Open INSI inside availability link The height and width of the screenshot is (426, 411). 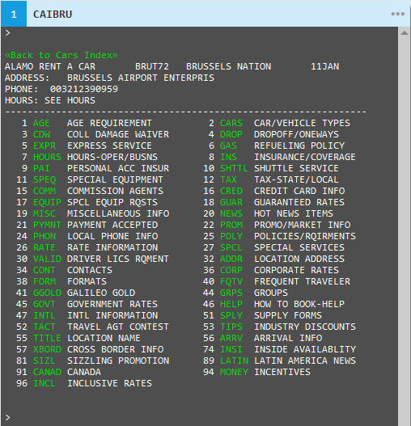point(231,349)
